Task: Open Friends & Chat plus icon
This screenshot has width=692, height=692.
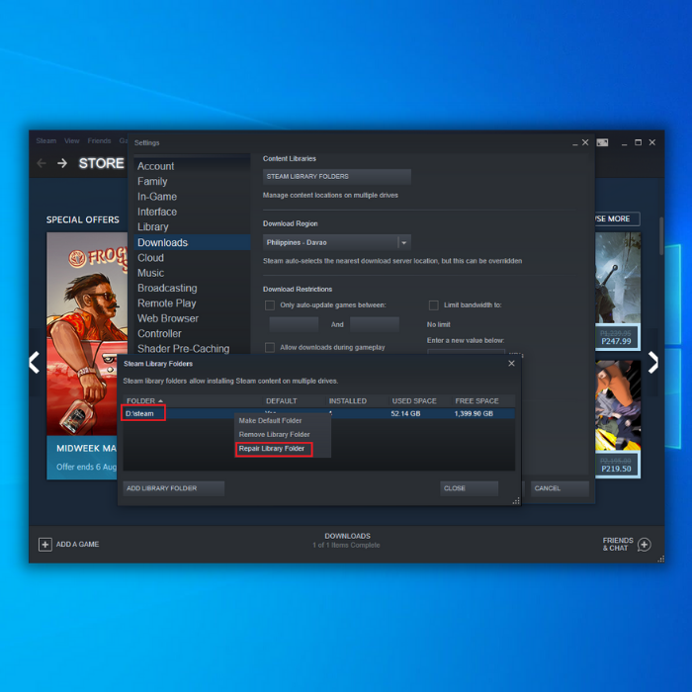Action: click(x=644, y=544)
